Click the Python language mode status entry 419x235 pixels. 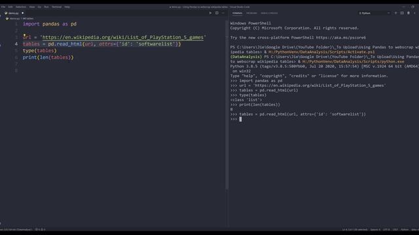pyautogui.click(x=405, y=229)
